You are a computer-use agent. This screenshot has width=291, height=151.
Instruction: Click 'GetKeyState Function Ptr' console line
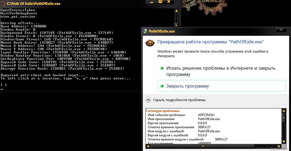(x=66, y=59)
